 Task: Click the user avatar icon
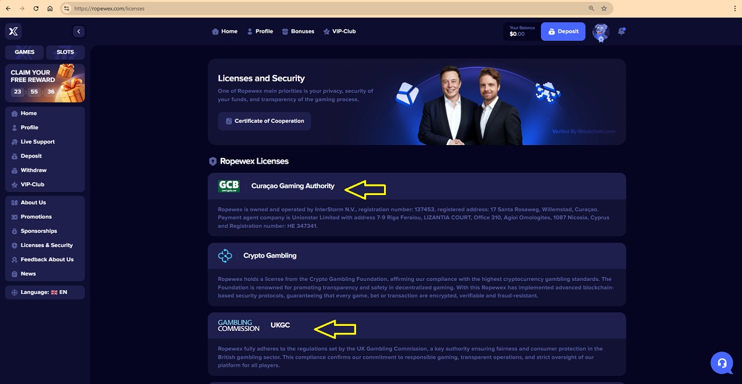coord(600,31)
